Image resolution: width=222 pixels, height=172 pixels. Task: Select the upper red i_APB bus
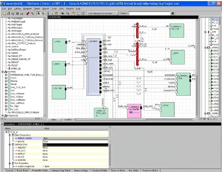click(137, 31)
